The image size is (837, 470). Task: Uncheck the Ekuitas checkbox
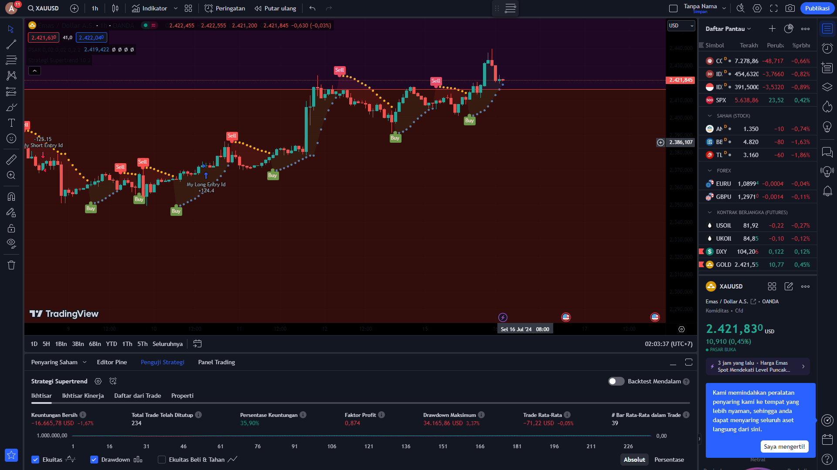point(35,460)
